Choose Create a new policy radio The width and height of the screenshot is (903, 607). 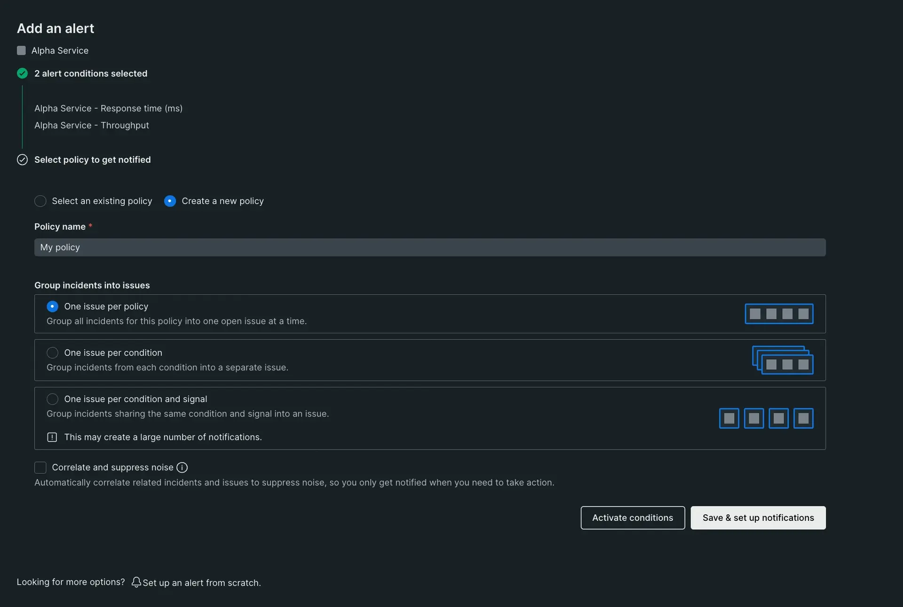[170, 201]
